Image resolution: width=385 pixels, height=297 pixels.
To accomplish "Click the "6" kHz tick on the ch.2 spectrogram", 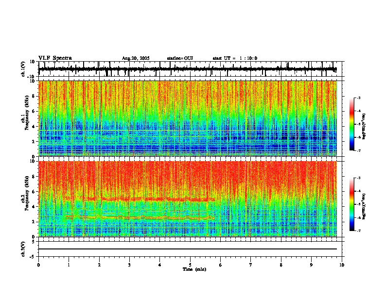I will (x=34, y=192).
